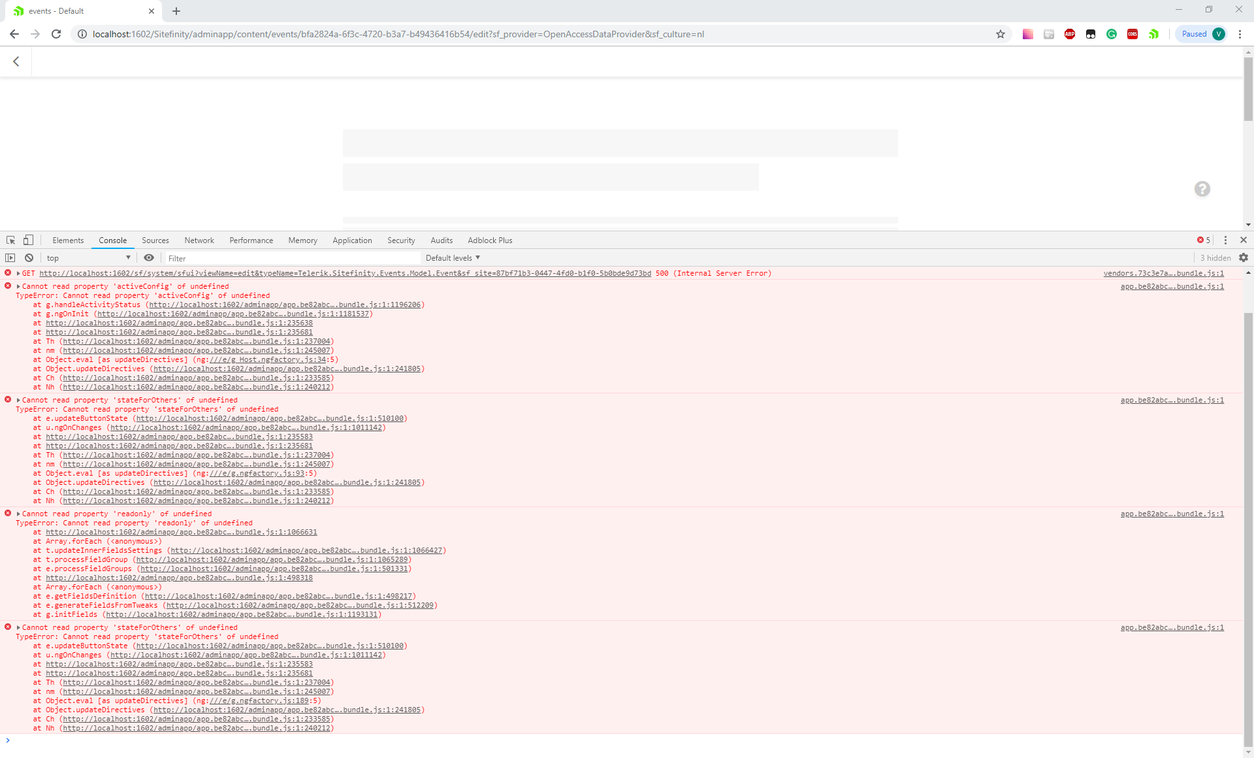1254x758 pixels.
Task: Open the failed GET request URL link
Action: [345, 273]
